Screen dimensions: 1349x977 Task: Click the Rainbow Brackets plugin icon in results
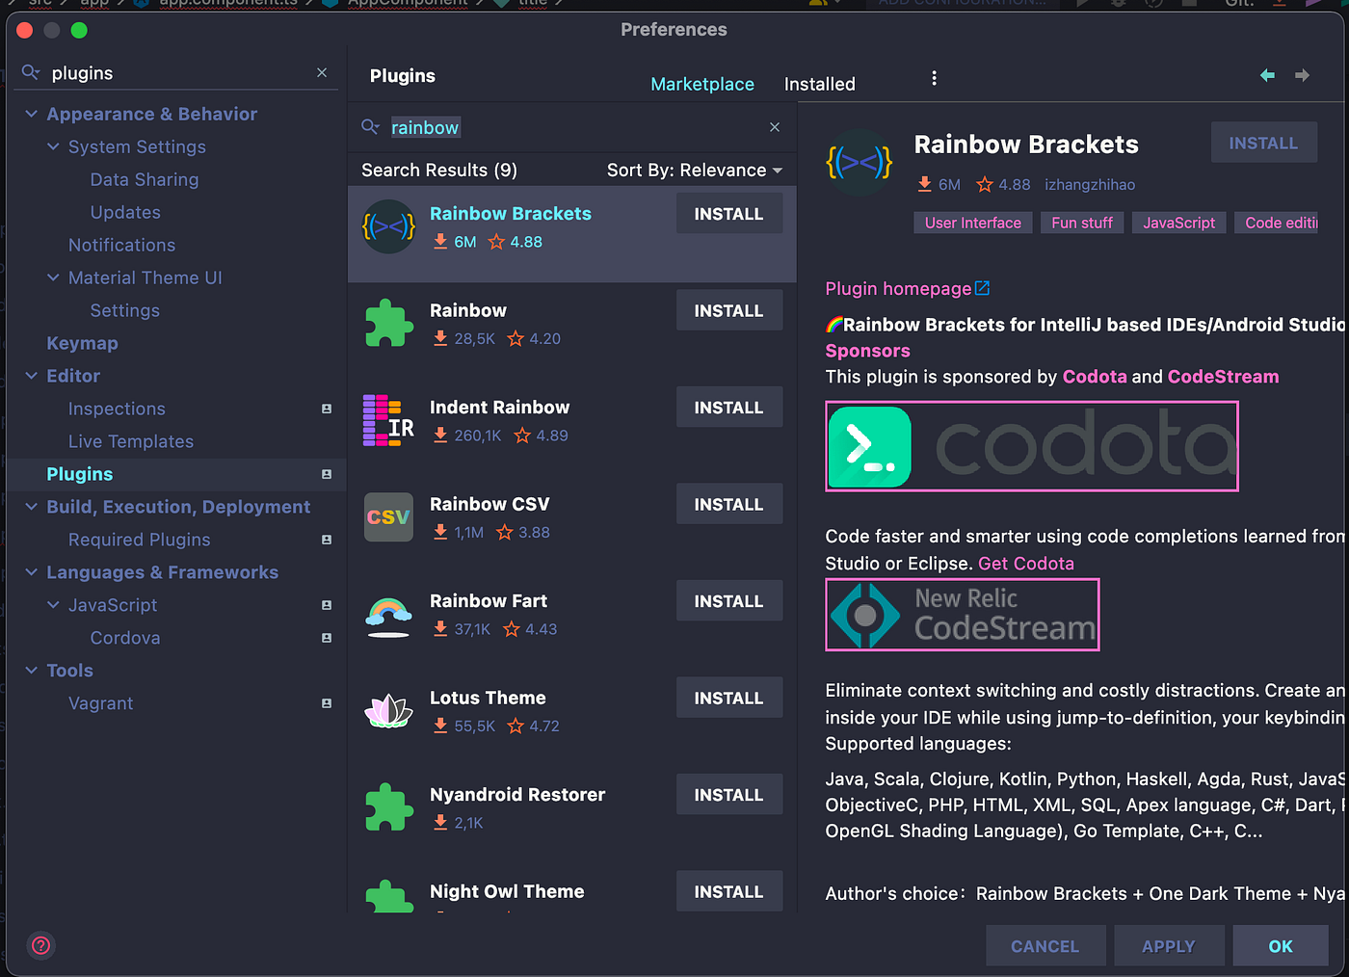pos(388,226)
